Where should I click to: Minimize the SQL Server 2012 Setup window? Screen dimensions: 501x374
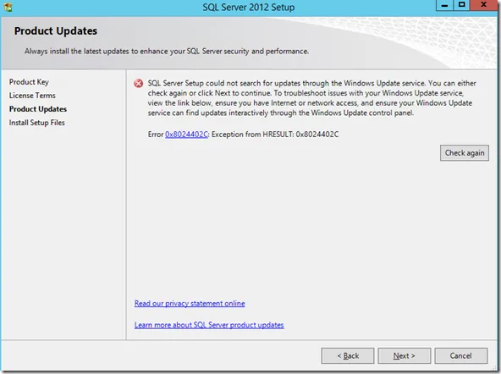444,5
